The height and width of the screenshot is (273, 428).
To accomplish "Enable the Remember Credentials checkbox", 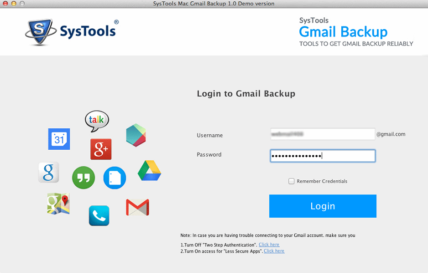I will (292, 181).
